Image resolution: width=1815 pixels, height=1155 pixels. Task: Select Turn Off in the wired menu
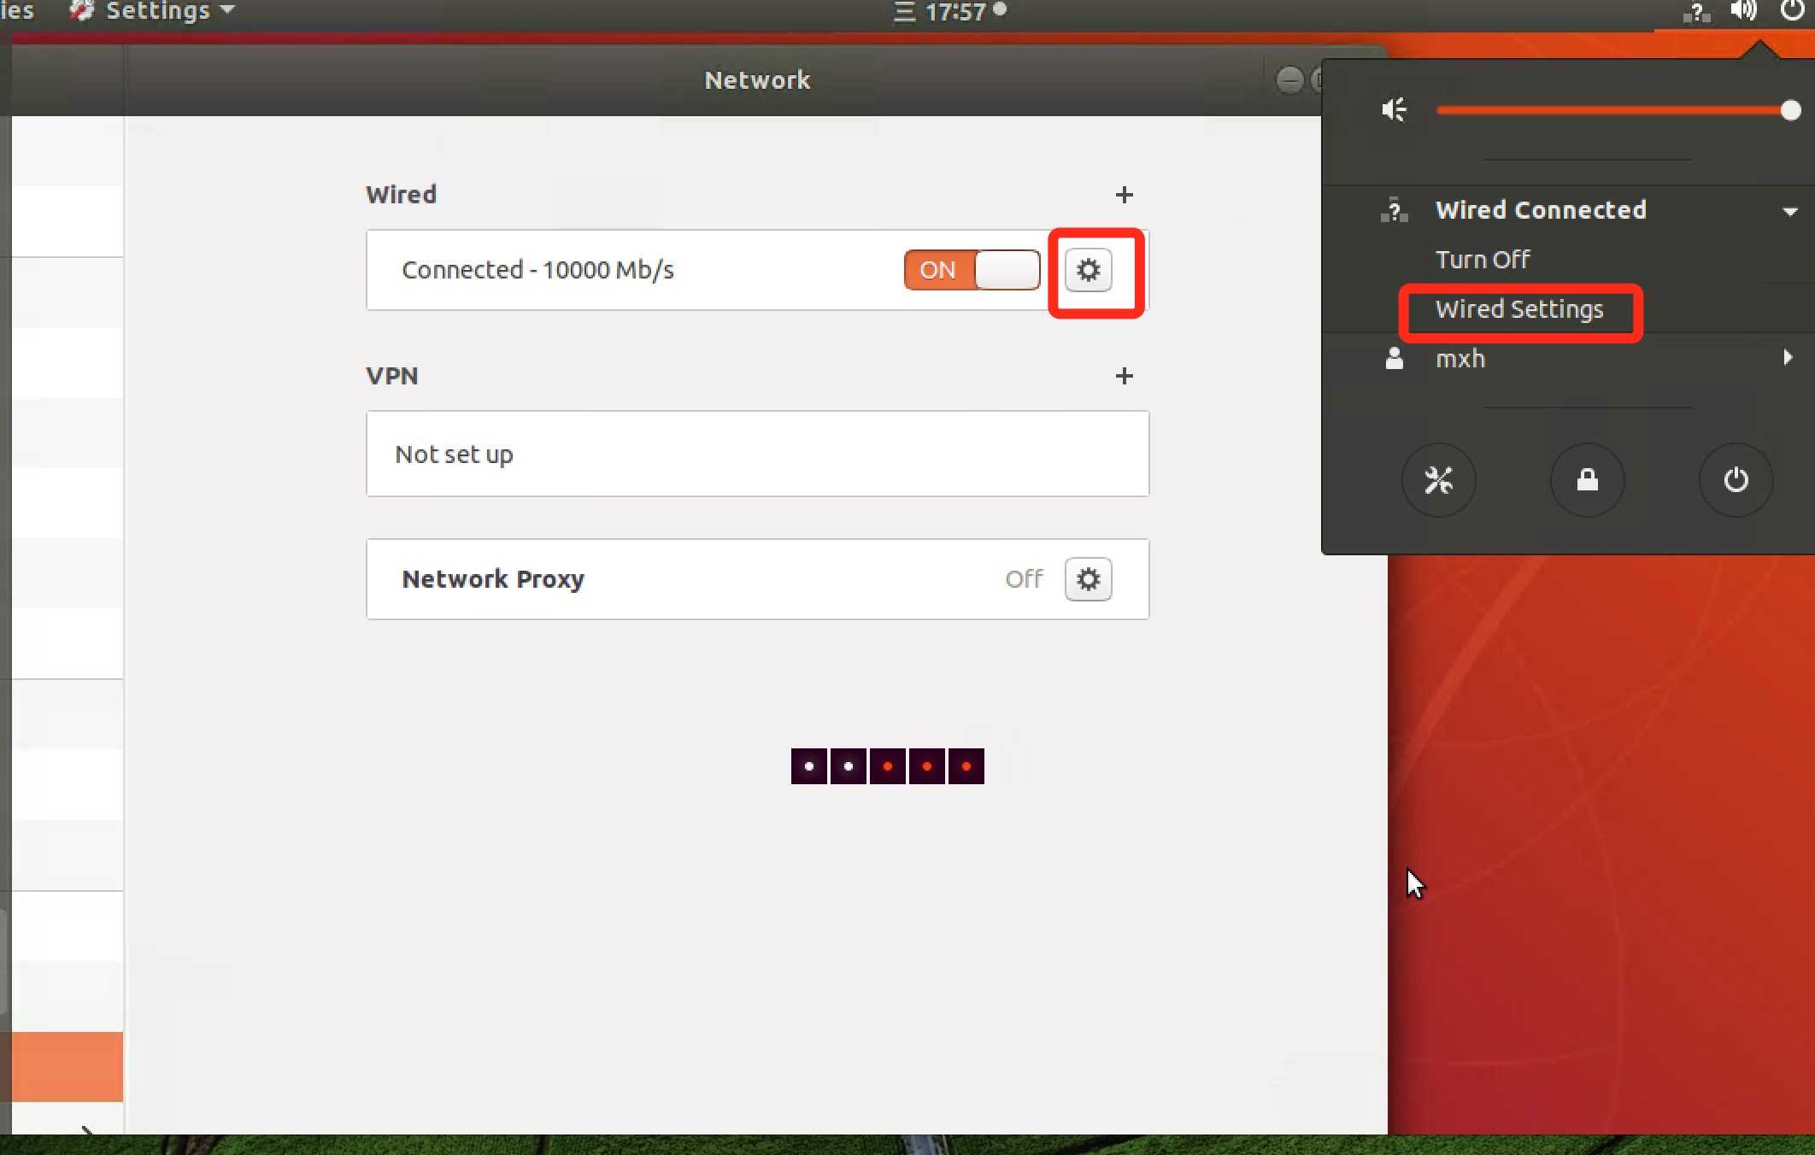pos(1482,259)
